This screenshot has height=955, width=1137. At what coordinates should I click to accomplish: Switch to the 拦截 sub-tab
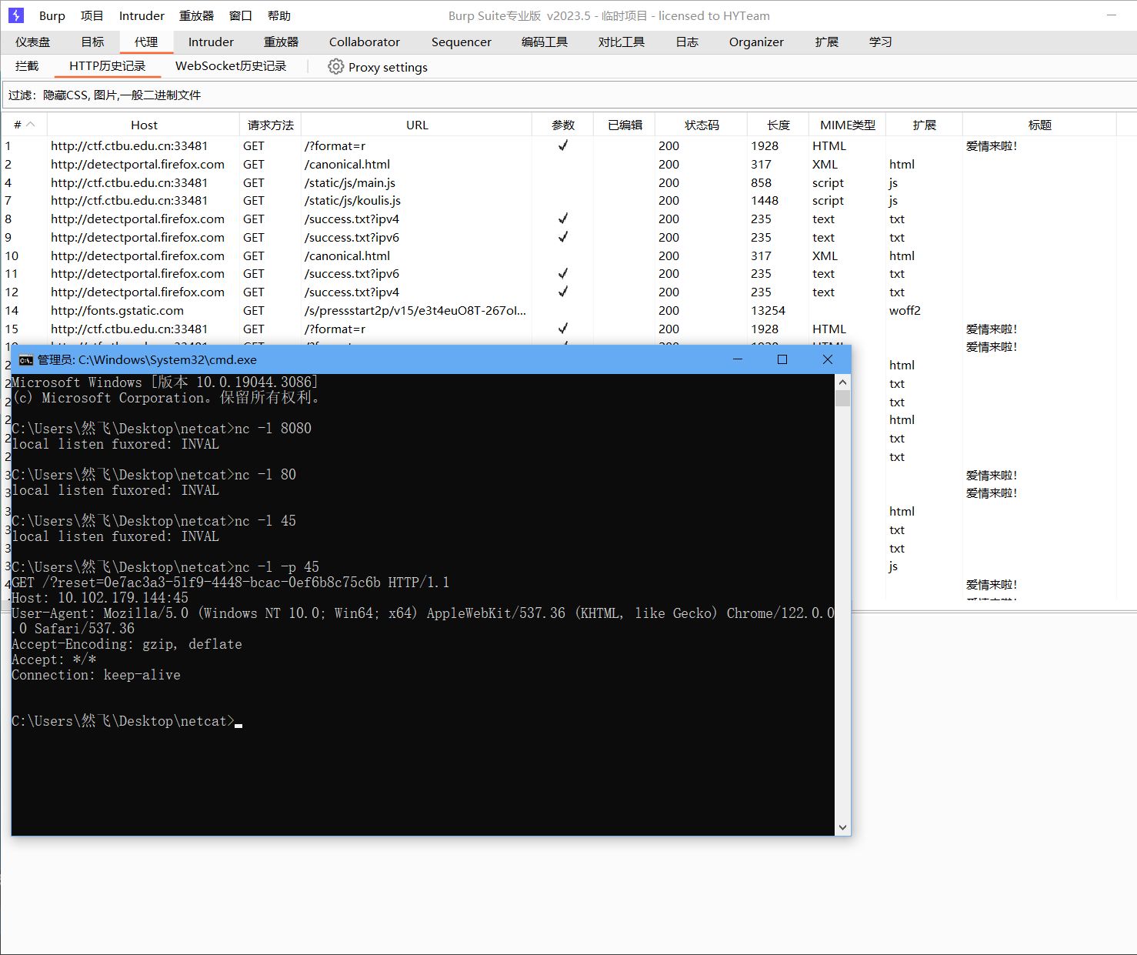[27, 66]
